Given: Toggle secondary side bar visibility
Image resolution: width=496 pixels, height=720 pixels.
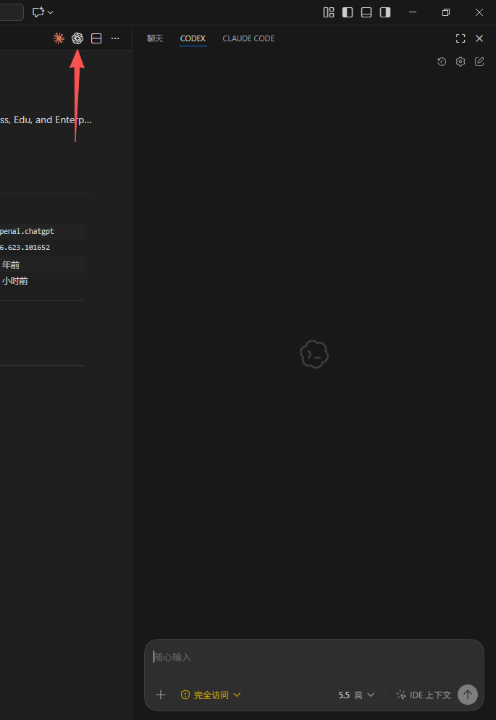Looking at the screenshot, I should point(385,12).
